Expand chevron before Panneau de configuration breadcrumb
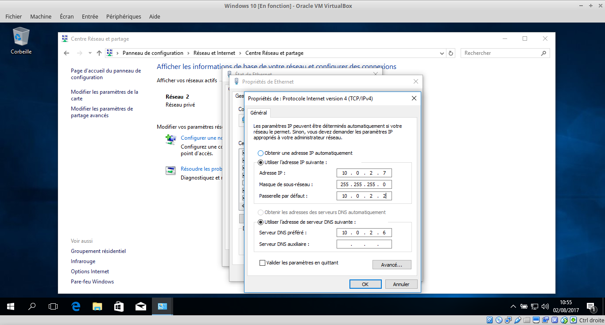 [118, 53]
